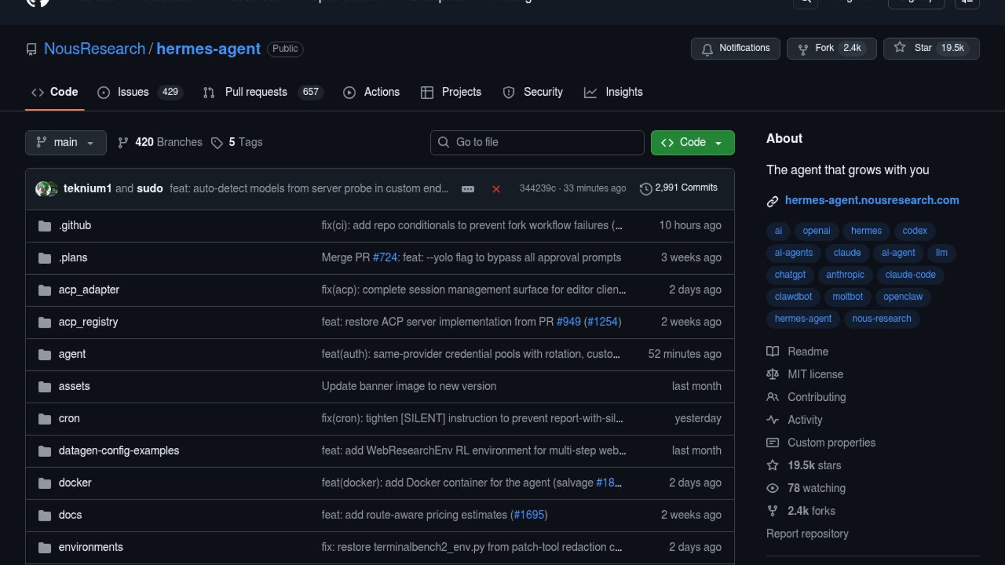Switch to the Issues tab

click(x=133, y=92)
